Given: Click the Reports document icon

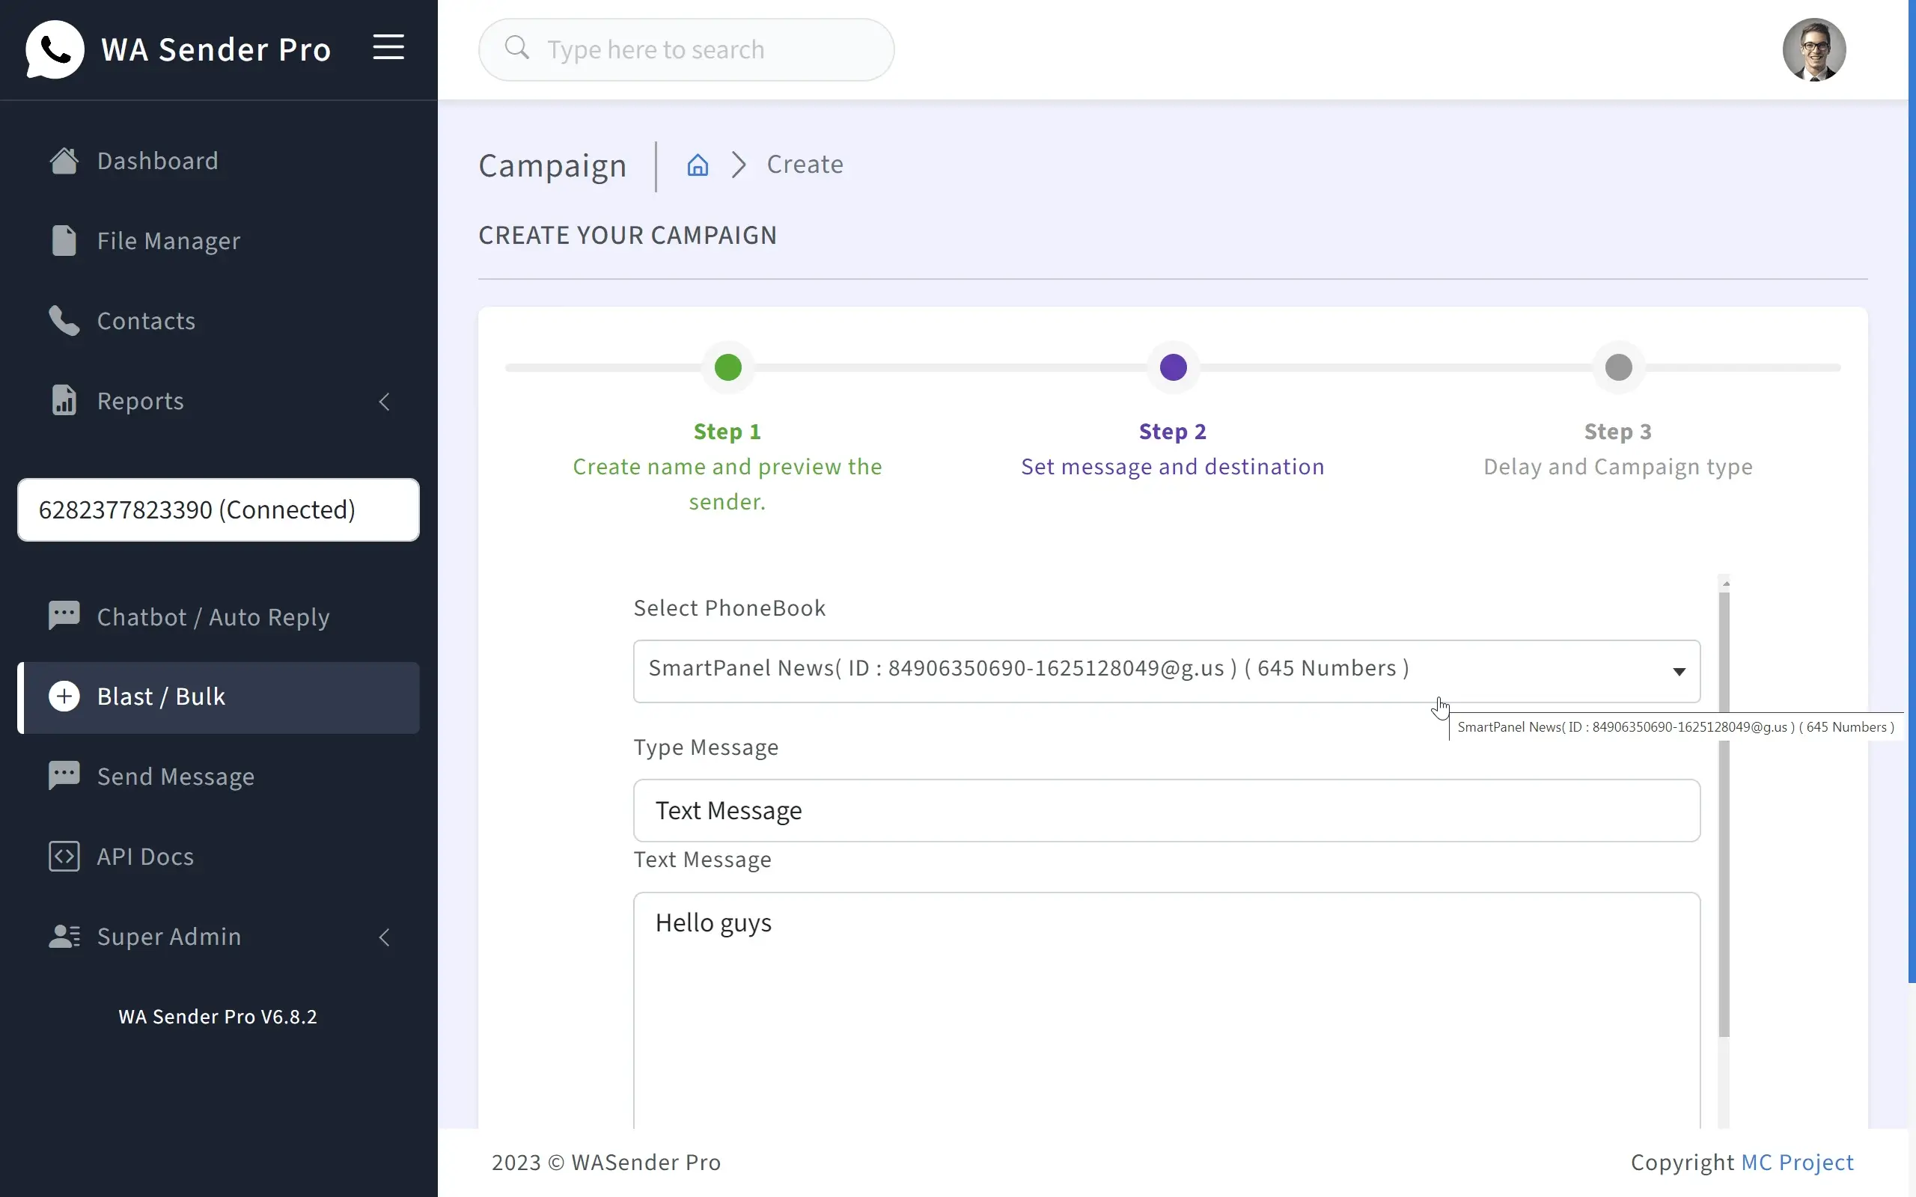Looking at the screenshot, I should tap(64, 400).
